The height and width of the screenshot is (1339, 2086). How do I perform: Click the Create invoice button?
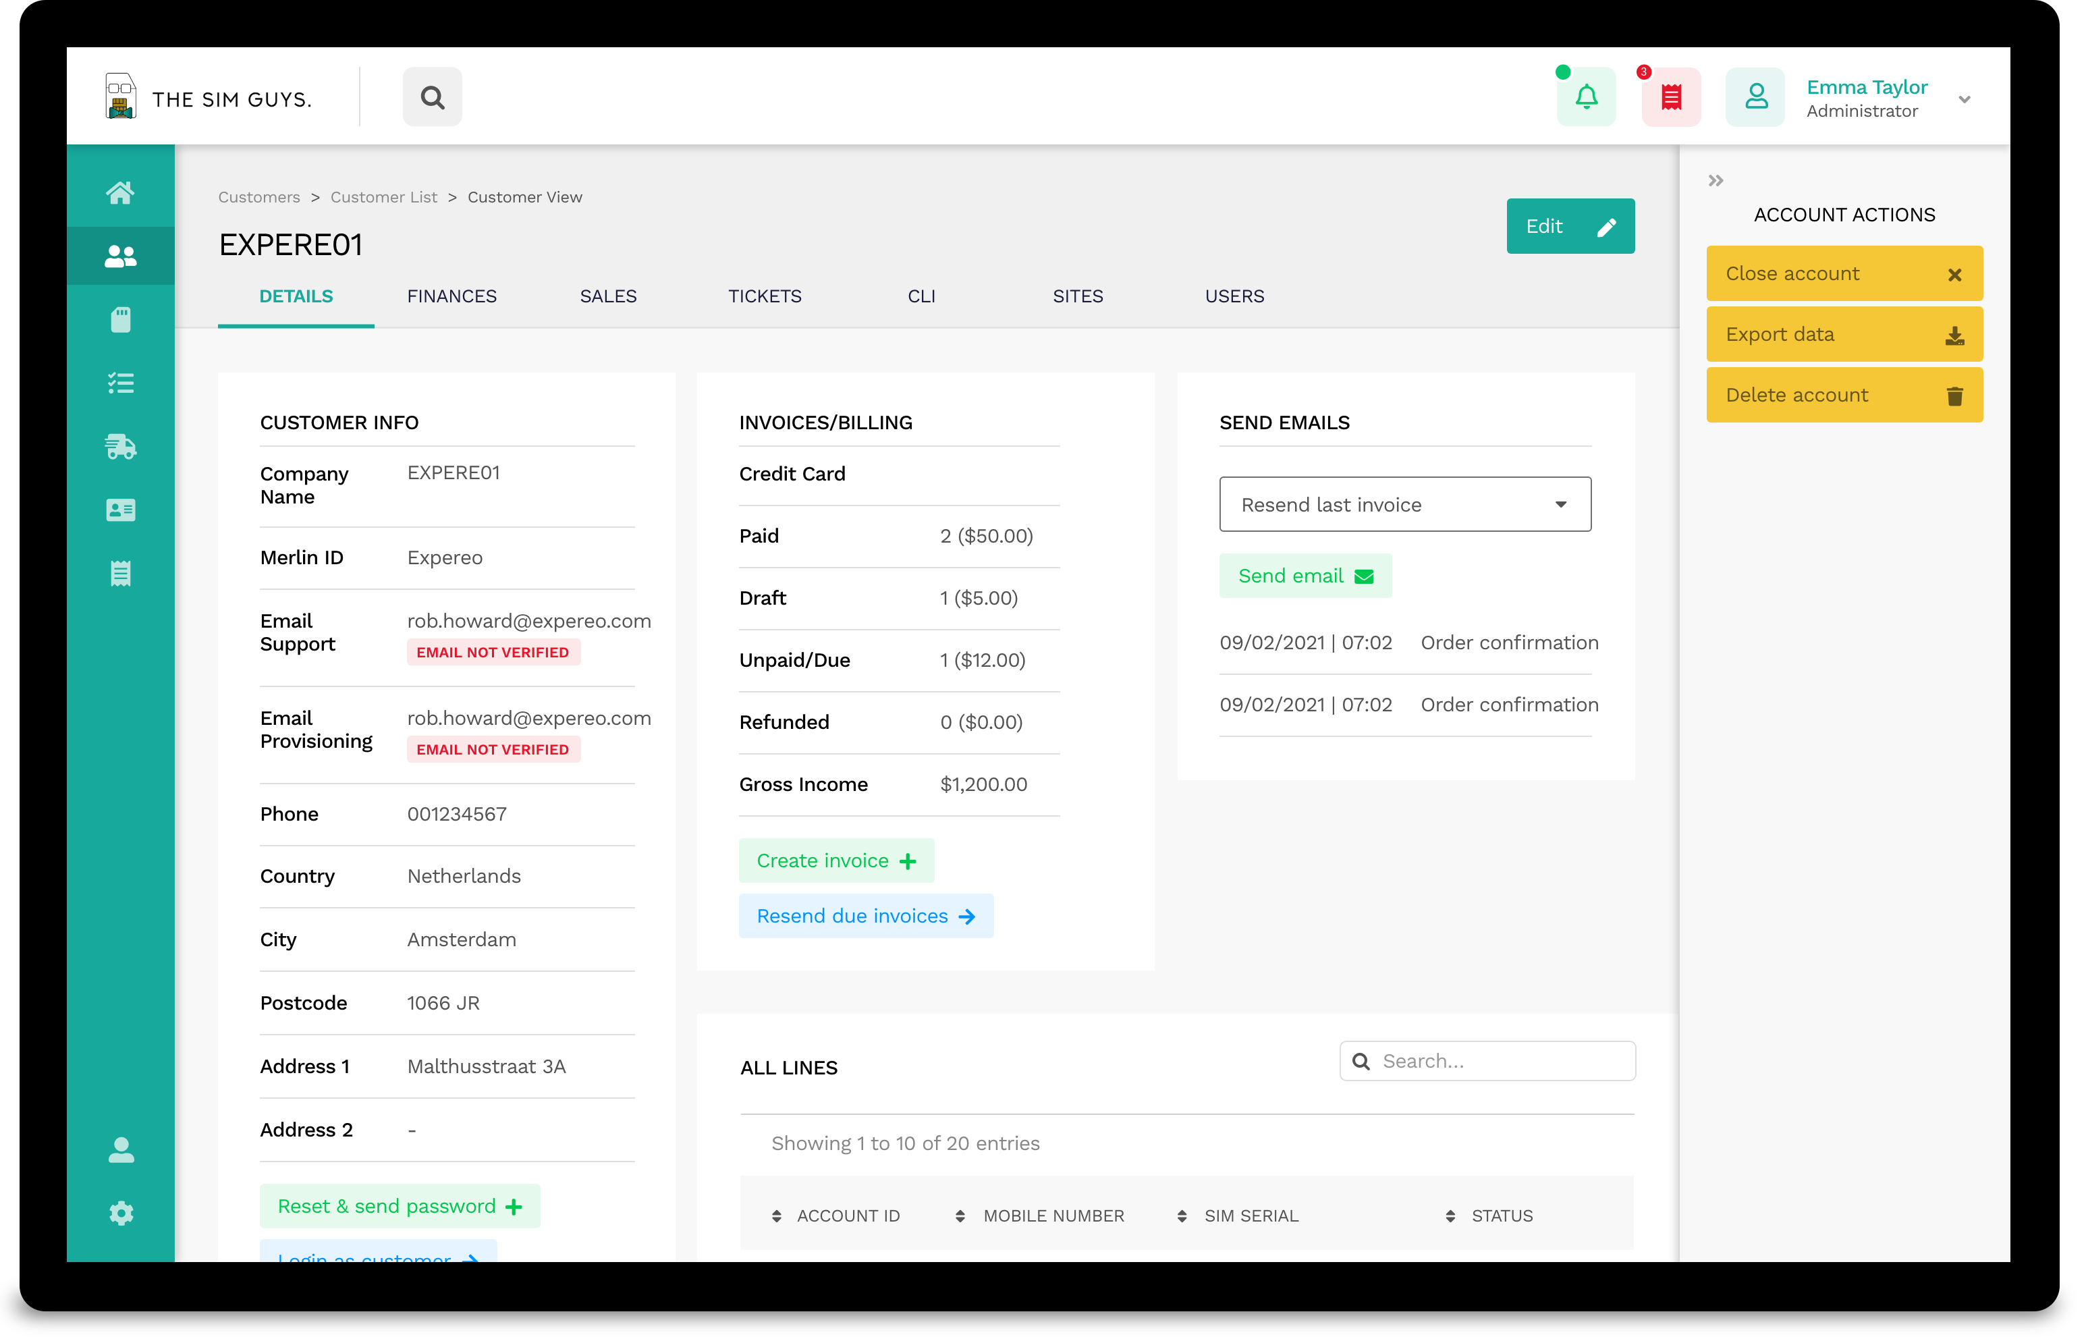[835, 860]
